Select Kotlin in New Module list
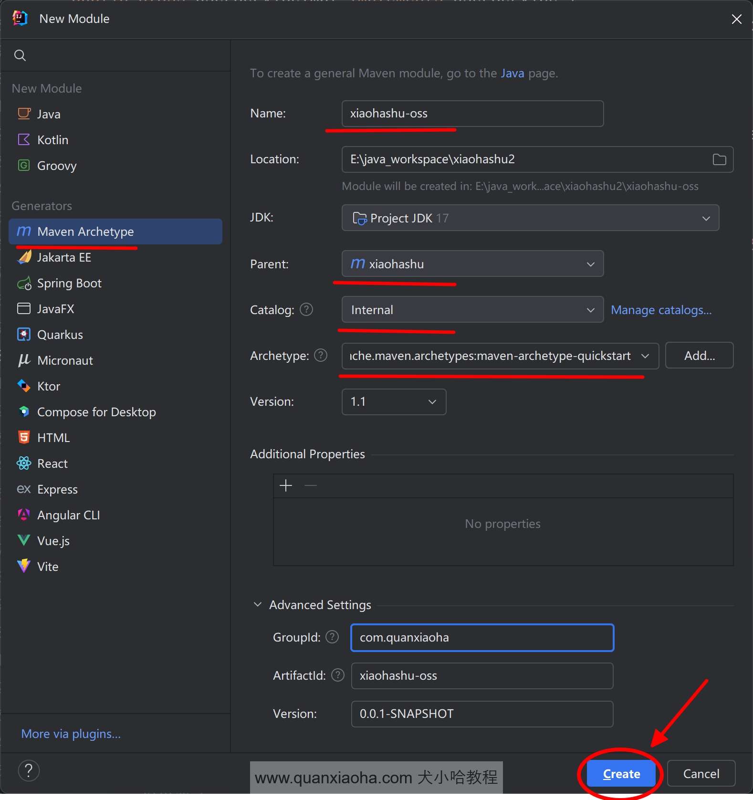753x800 pixels. click(52, 140)
